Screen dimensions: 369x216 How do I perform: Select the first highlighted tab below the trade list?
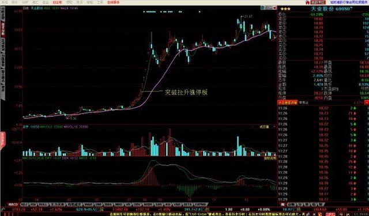[283, 204]
